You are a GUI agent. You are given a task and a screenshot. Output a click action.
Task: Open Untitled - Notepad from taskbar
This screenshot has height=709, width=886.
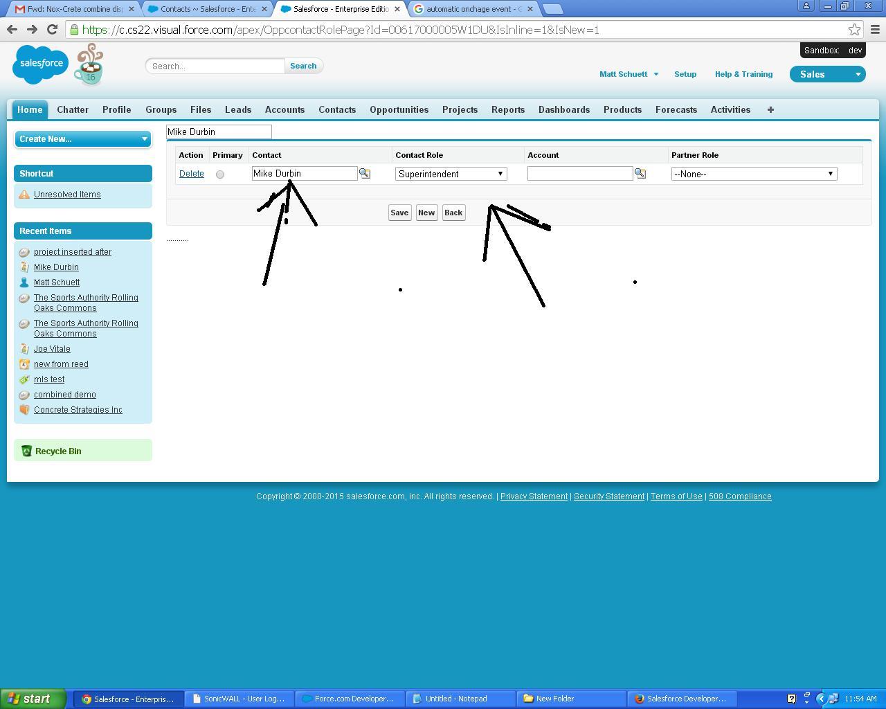point(461,699)
